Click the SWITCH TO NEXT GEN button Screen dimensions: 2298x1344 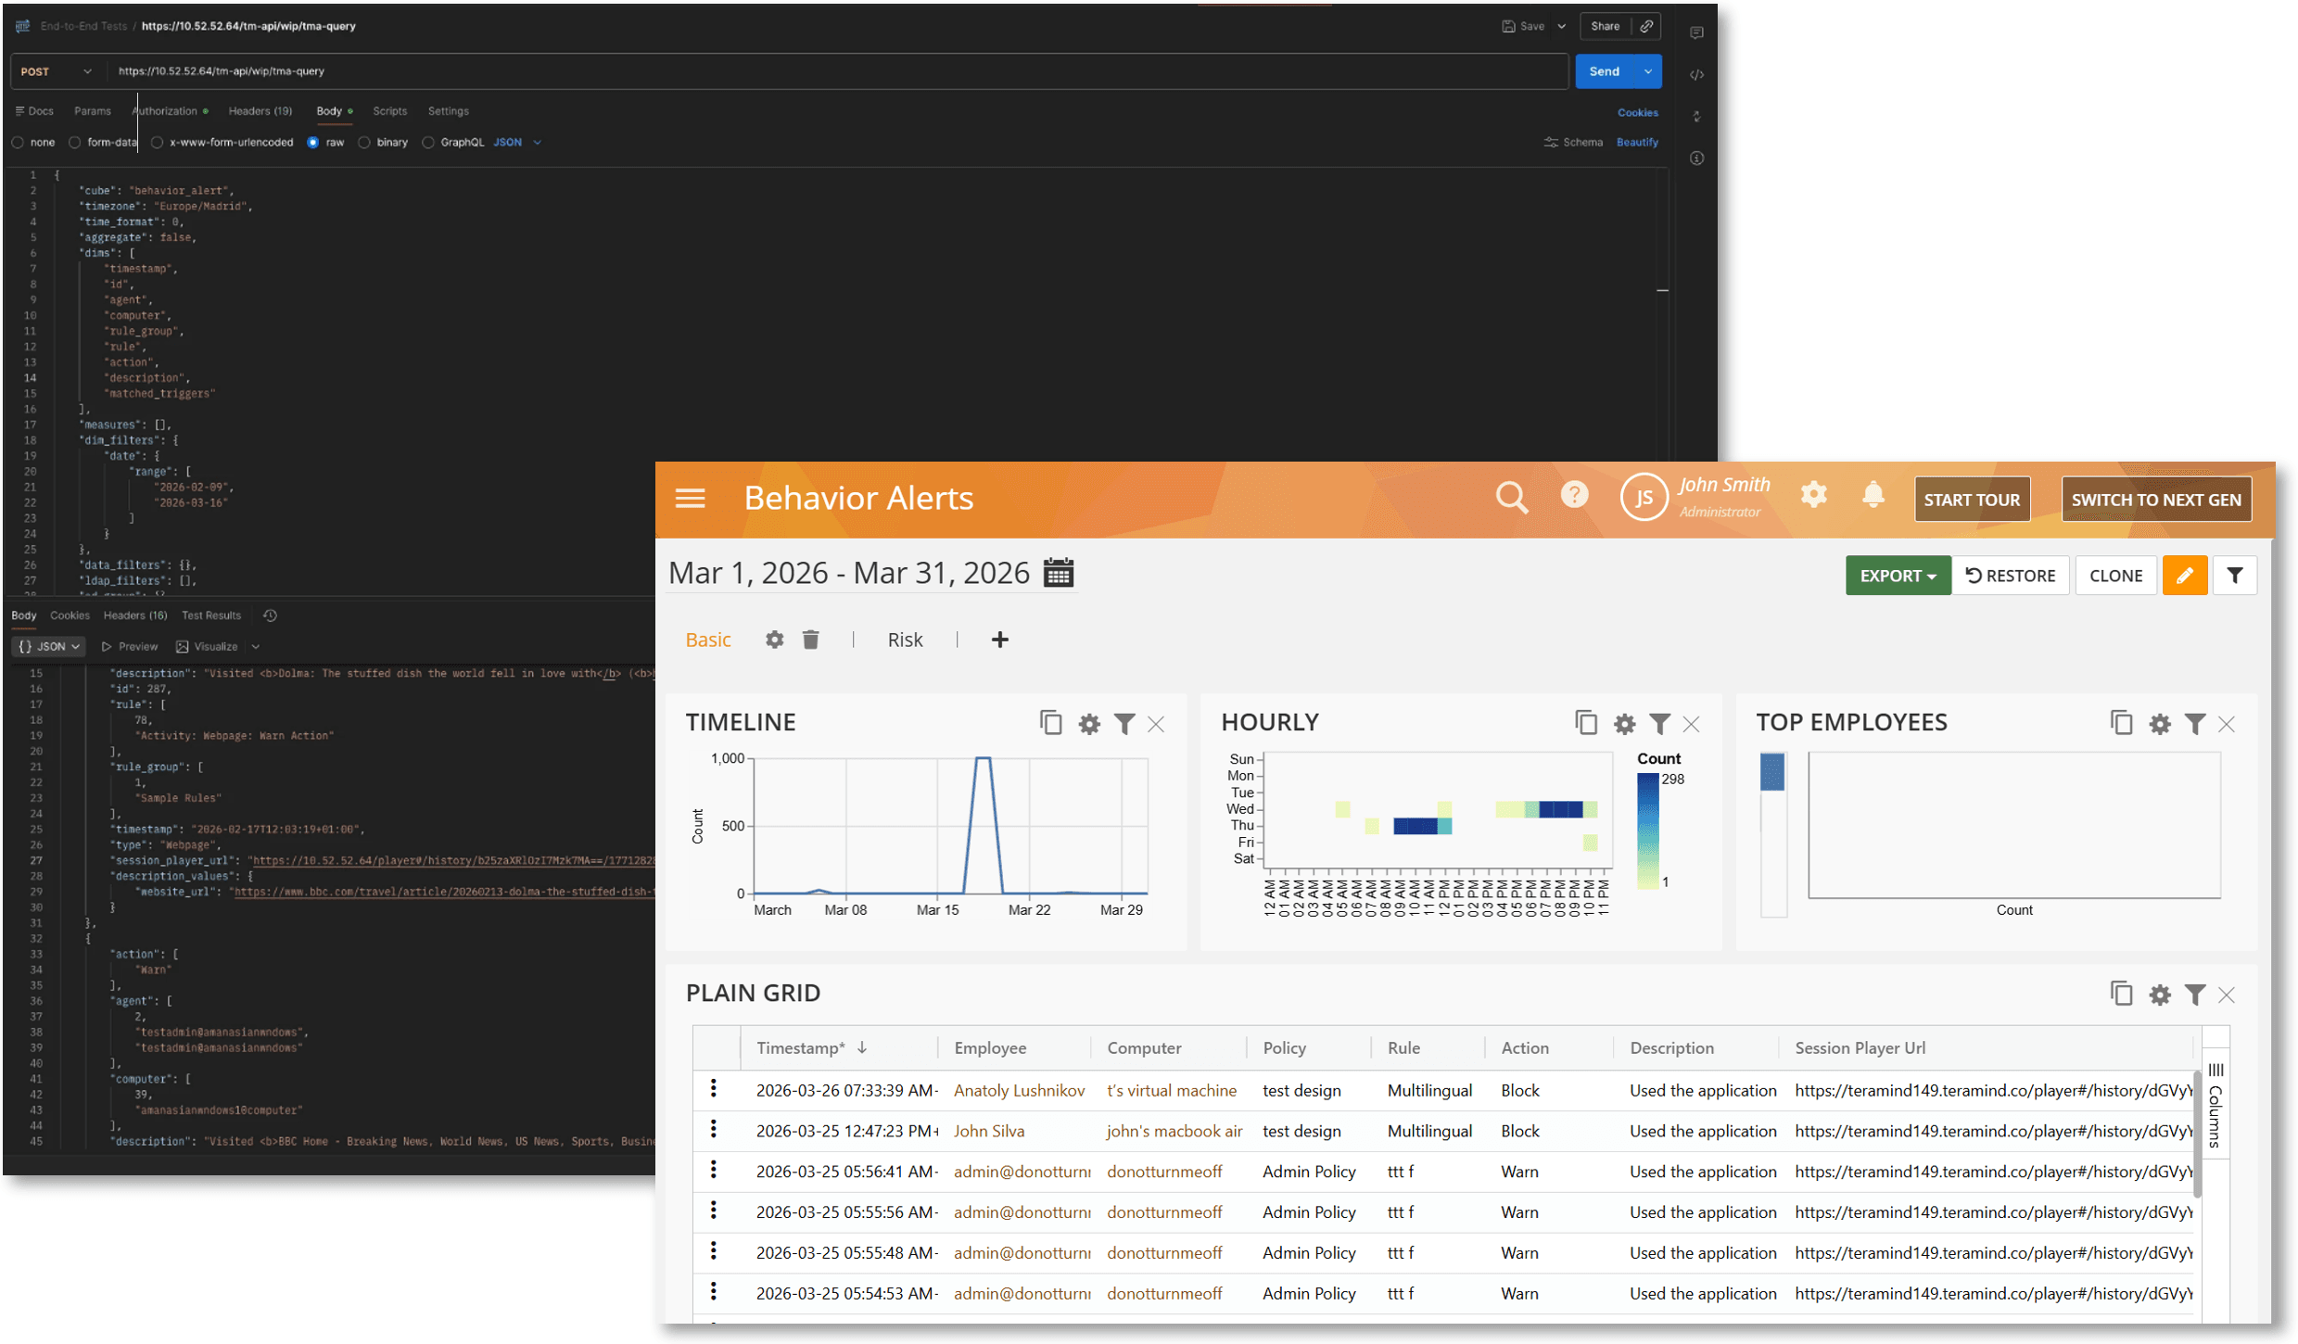pos(2155,500)
